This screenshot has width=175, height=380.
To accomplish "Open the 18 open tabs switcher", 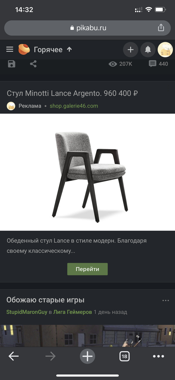I will [124, 356].
